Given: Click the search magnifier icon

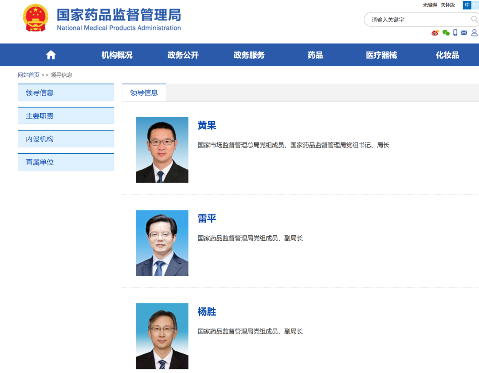Looking at the screenshot, I should tap(475, 20).
